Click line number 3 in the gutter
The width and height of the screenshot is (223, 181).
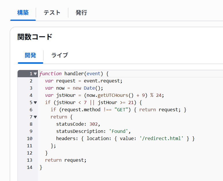[x=31, y=88]
